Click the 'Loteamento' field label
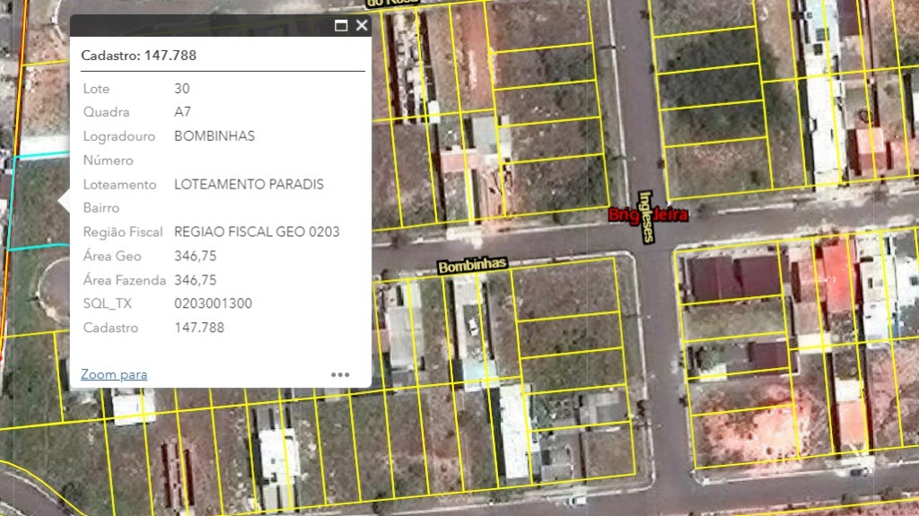The height and width of the screenshot is (516, 919). tap(119, 184)
